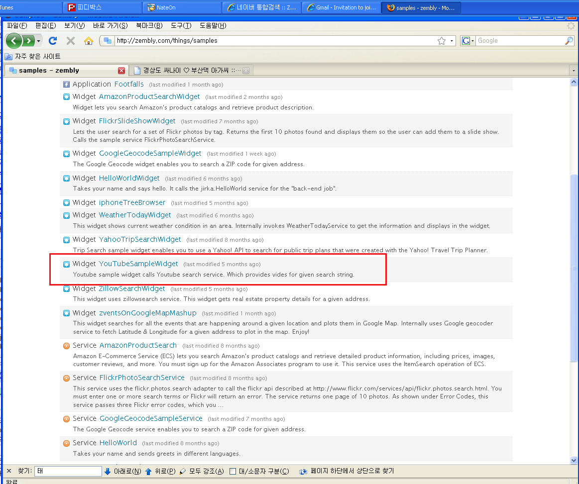The image size is (579, 484).
Task: Open the Footfalls application link
Action: click(x=129, y=84)
